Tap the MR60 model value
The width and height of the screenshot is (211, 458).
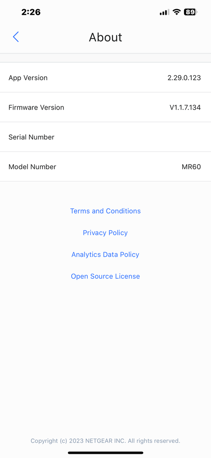(191, 167)
